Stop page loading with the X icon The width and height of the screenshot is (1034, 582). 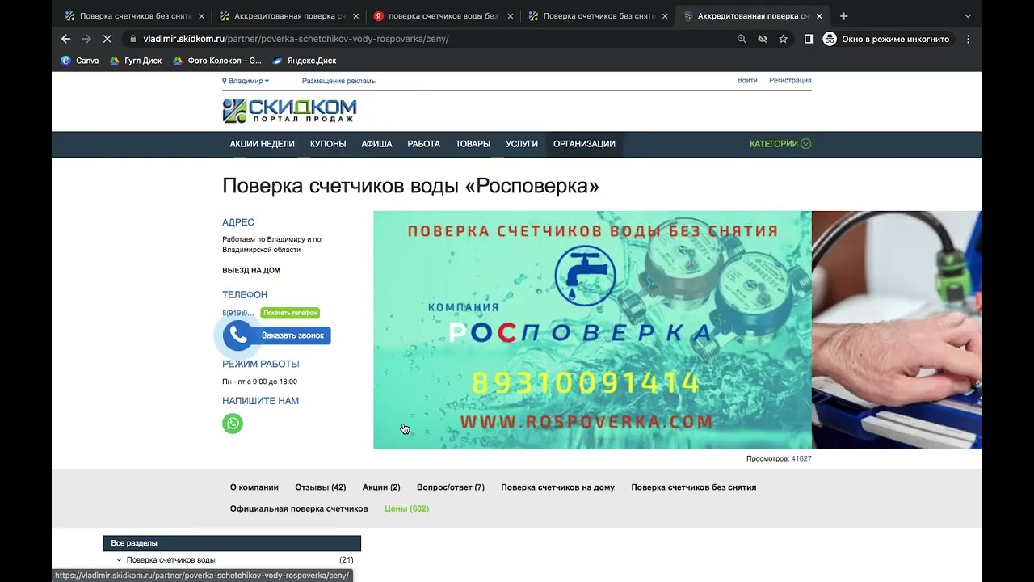point(107,39)
